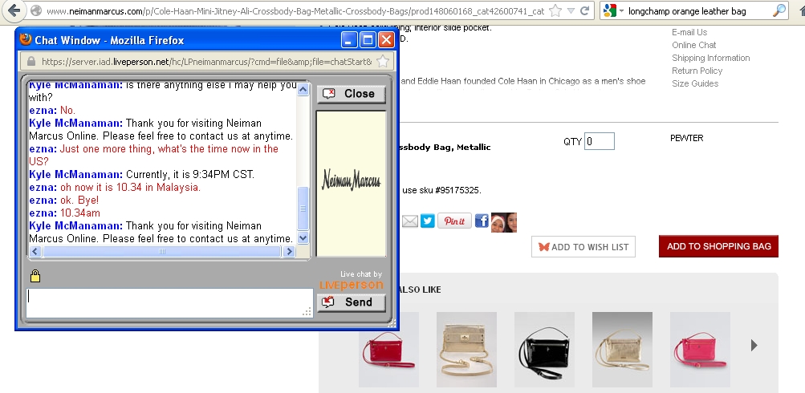Open the gold flap crossbody bag suggestion
This screenshot has height=393, width=805.
tap(466, 350)
